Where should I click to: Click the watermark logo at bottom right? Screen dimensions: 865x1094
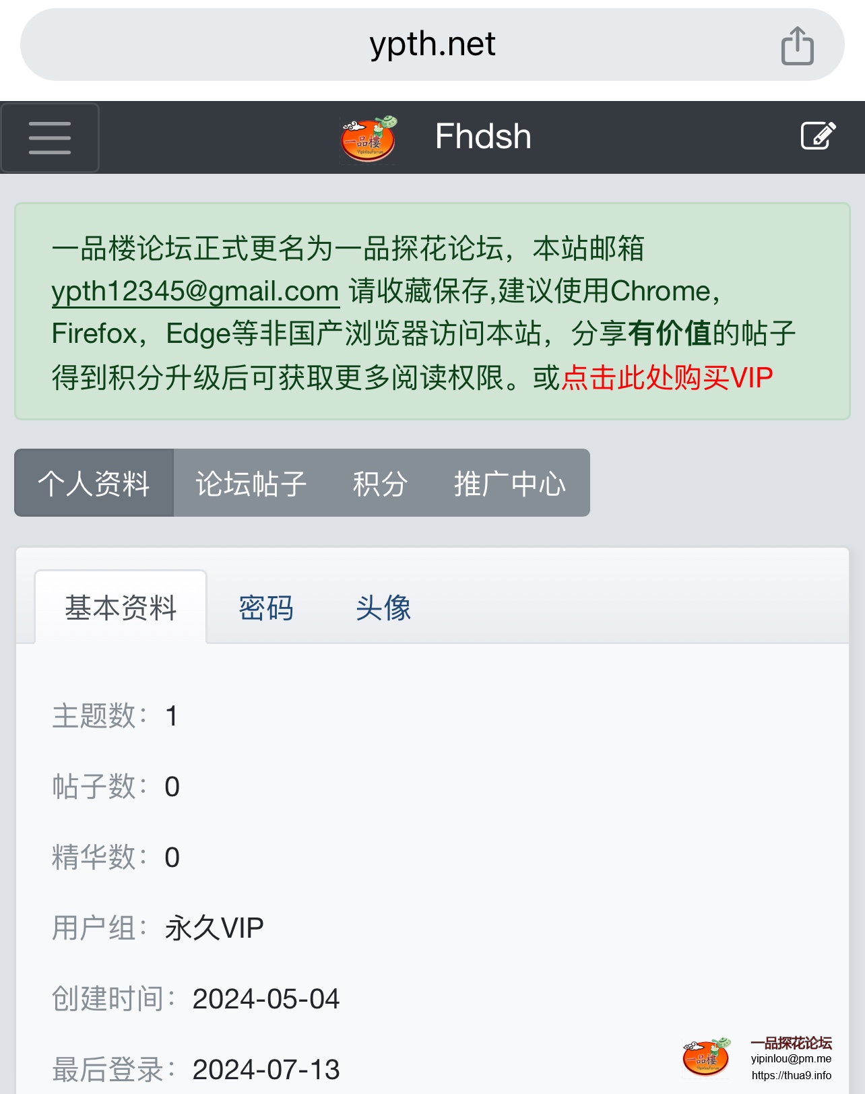[706, 1057]
